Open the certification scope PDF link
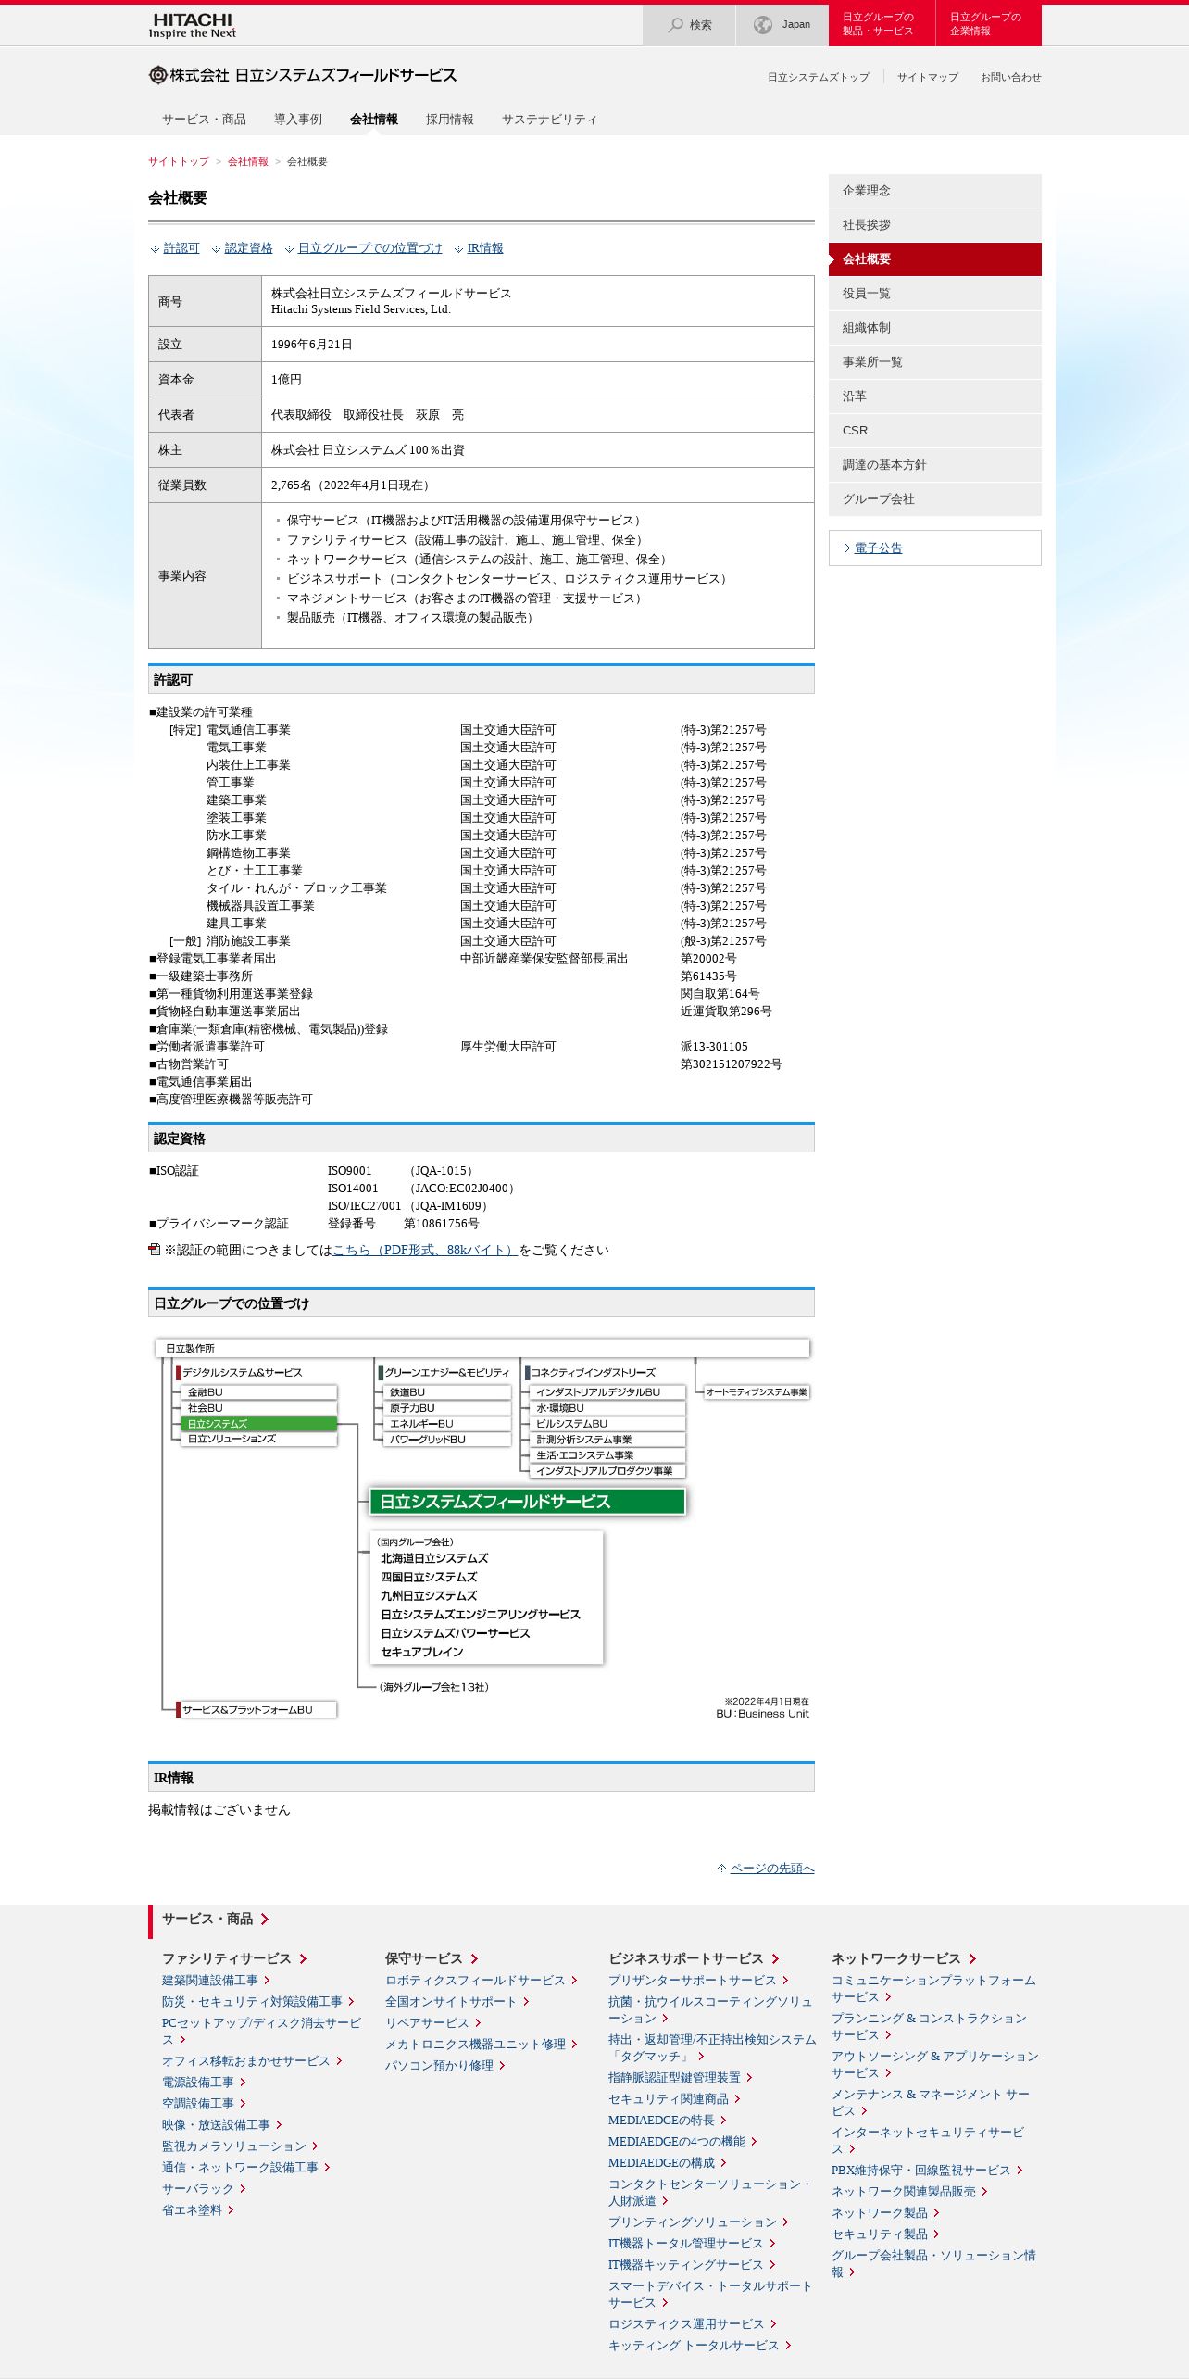Viewport: 1189px width, 2379px height. [425, 1251]
